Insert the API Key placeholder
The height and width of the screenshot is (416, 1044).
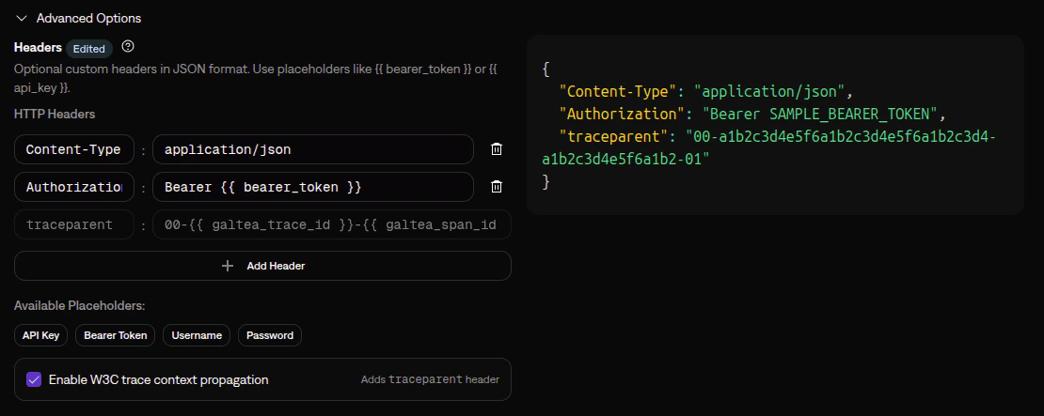(40, 335)
